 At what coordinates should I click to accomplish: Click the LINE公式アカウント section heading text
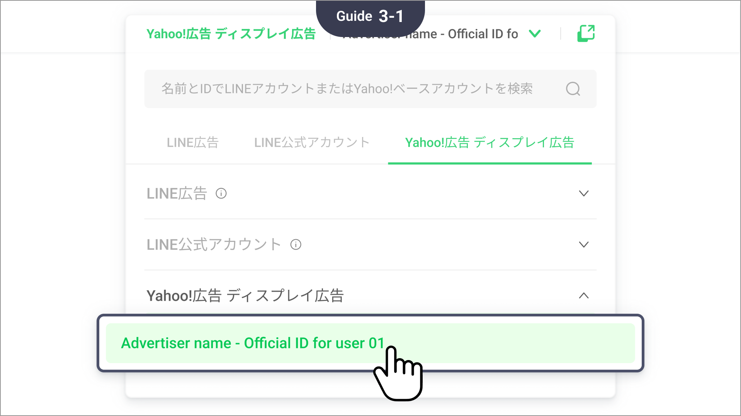[214, 245]
